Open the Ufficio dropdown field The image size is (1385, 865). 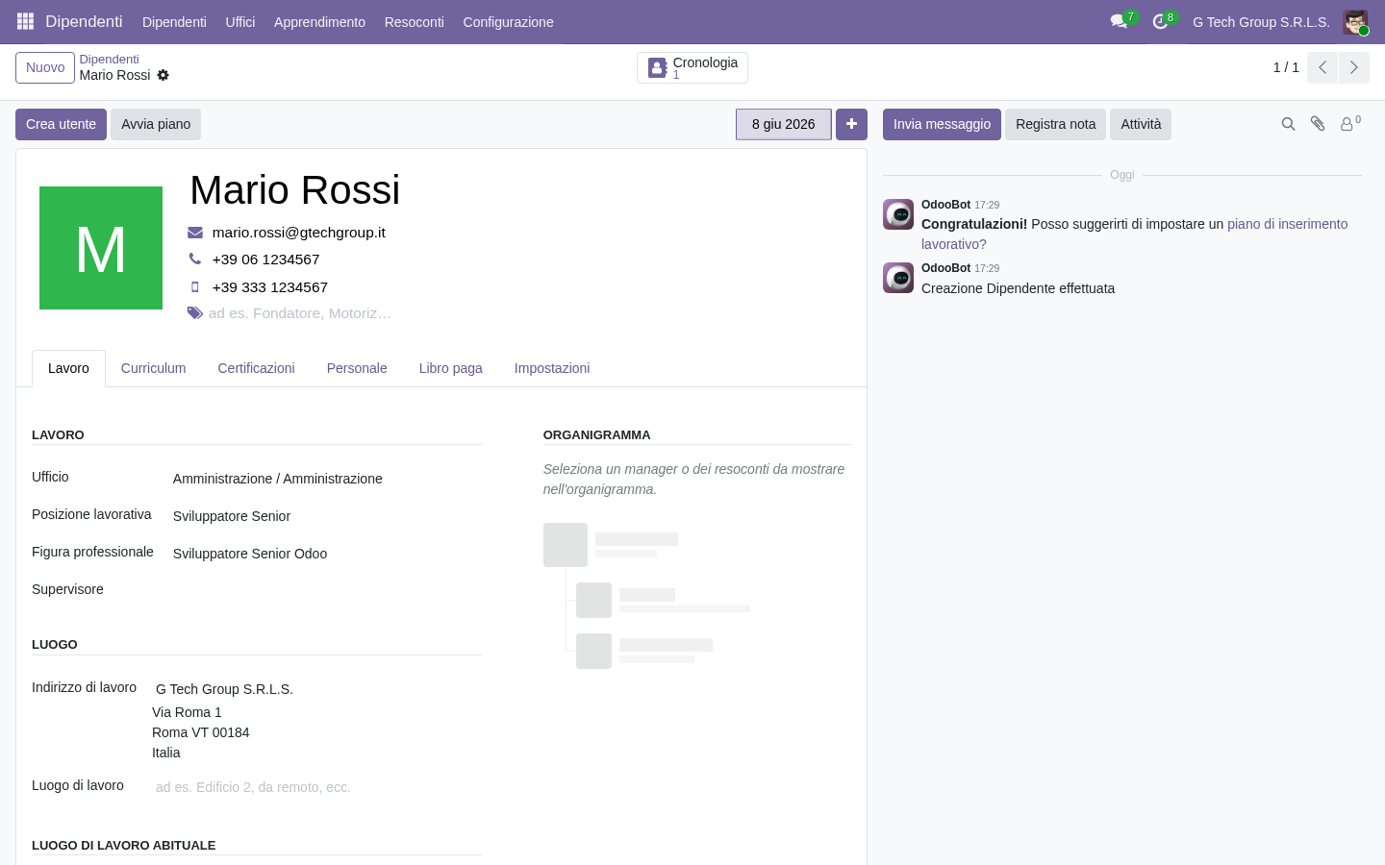pyautogui.click(x=325, y=479)
